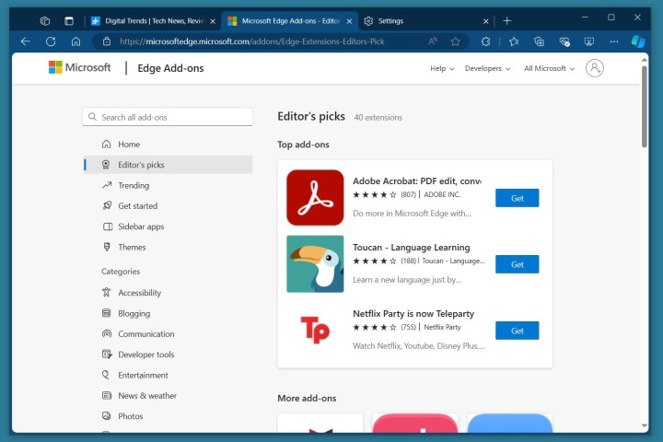Go to the browser home page
This screenshot has width=663, height=442.
coord(76,41)
